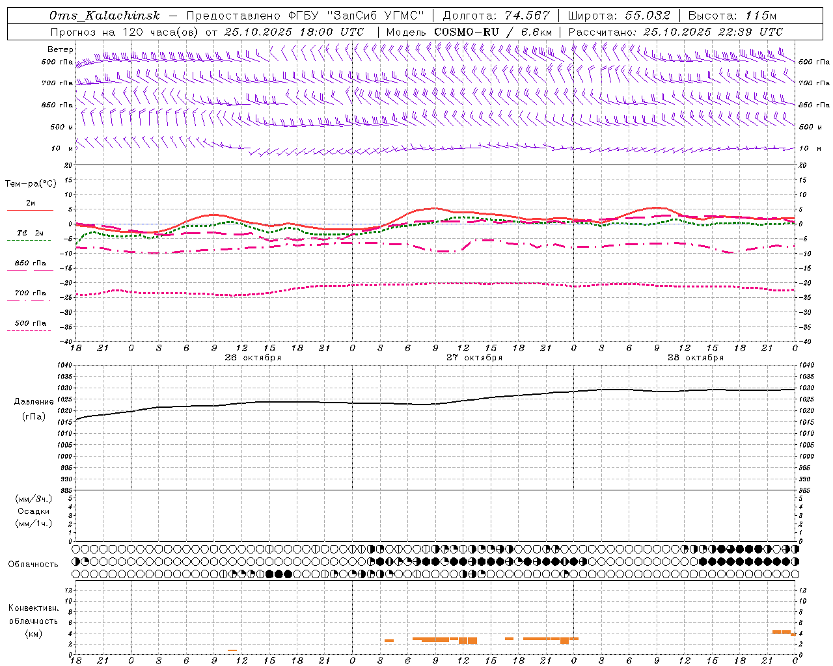Screen dimensions: 833x666
Task: Click the (мм/1ч.) precipitation unit label
Action: [x=34, y=524]
